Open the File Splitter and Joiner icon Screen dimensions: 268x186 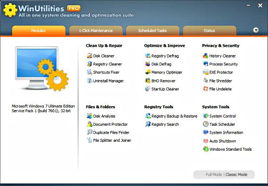[89, 140]
